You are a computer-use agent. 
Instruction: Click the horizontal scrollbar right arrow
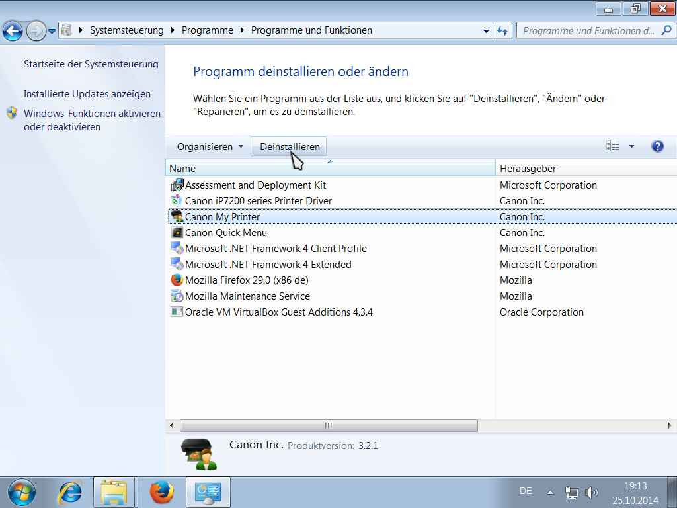(670, 425)
